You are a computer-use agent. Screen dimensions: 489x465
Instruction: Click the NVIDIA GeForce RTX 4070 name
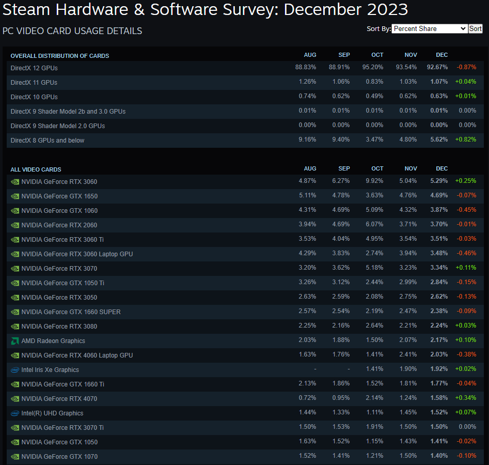point(59,399)
